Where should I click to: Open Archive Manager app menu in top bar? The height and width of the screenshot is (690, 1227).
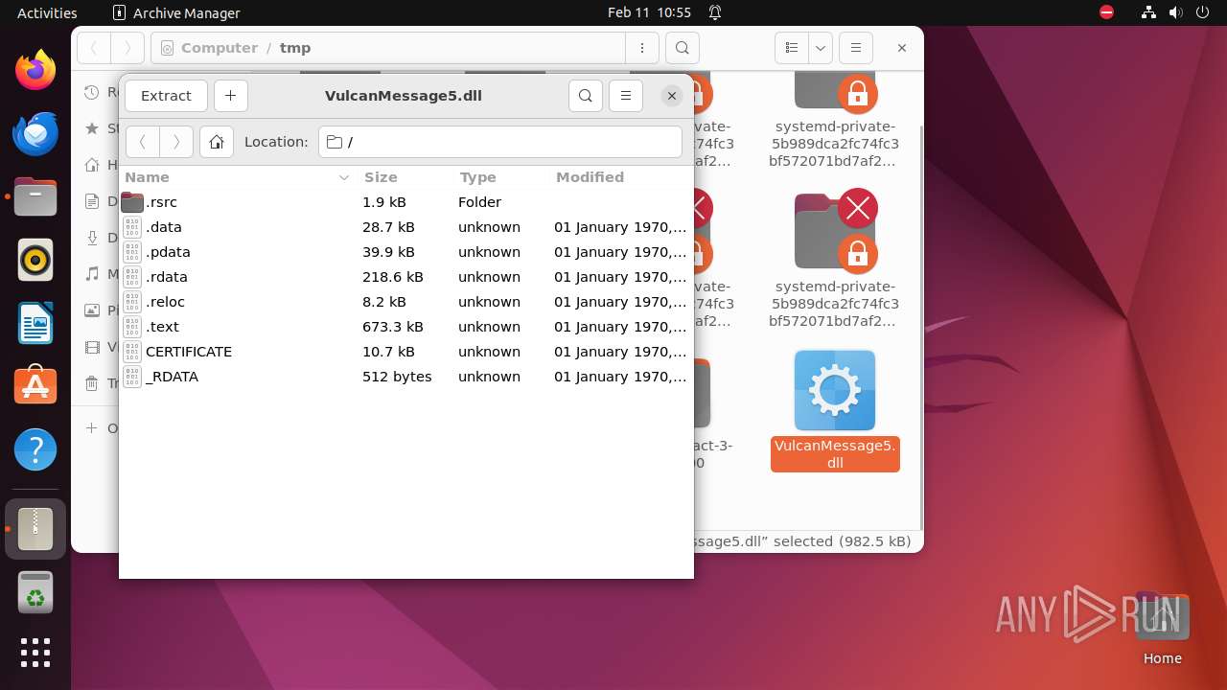[x=176, y=12]
